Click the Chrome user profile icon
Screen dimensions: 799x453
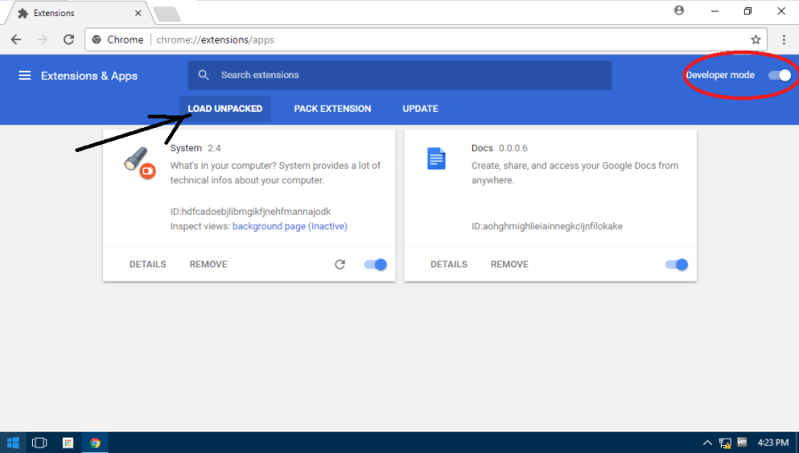pos(679,11)
